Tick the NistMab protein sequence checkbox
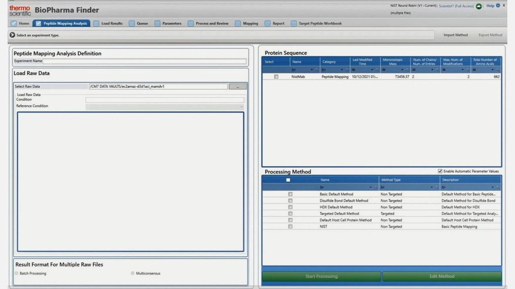The height and width of the screenshot is (289, 515). 276,77
